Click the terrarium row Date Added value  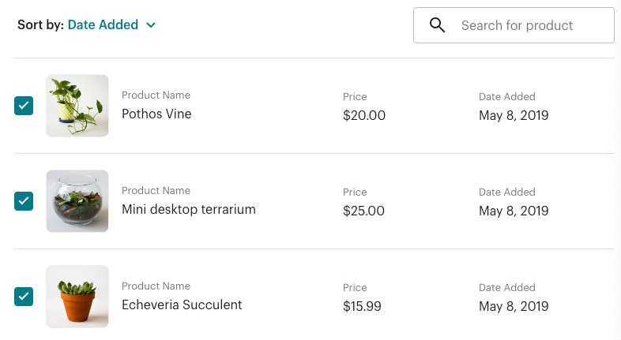point(514,211)
